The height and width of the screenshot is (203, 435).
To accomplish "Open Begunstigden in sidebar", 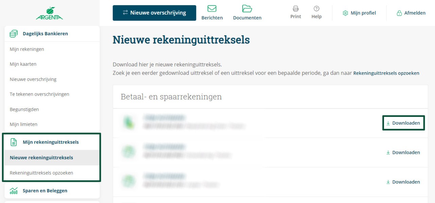I will click(24, 109).
